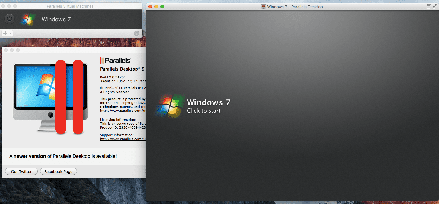This screenshot has width=439, height=204.
Task: Open the Our Twitter button
Action: (x=21, y=171)
